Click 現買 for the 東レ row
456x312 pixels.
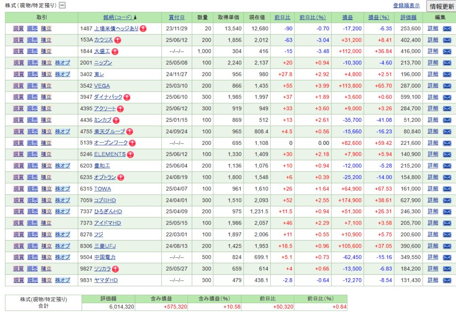tap(18, 74)
